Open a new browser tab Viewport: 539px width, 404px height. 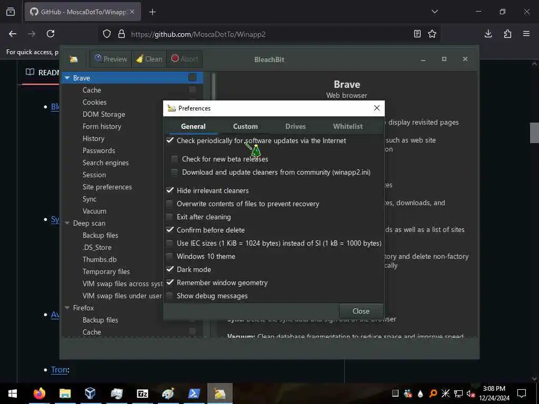(x=153, y=12)
